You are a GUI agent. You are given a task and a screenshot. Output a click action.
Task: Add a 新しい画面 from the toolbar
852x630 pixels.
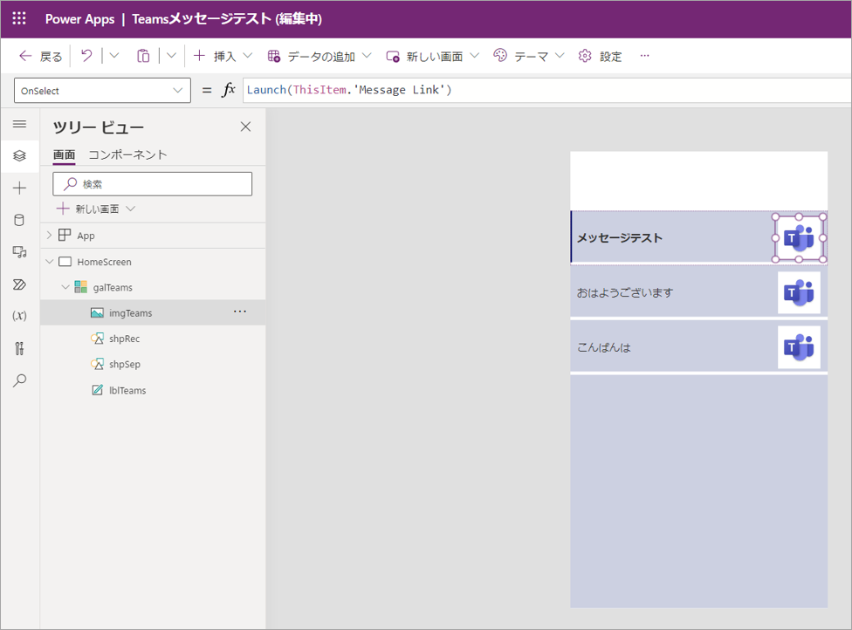424,56
